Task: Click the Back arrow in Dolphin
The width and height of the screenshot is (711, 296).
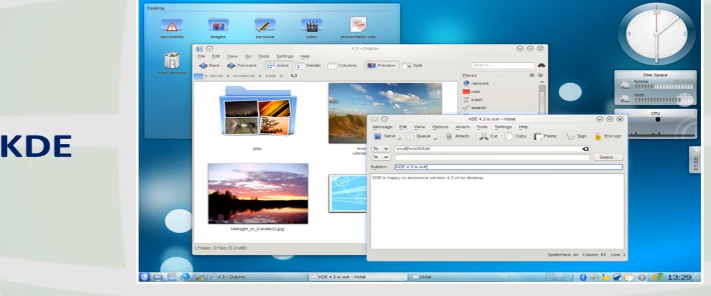Action: (x=203, y=65)
